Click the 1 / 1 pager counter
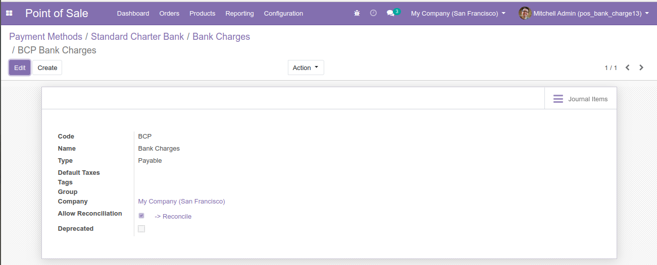Screen dimensions: 657x265 click(611, 68)
